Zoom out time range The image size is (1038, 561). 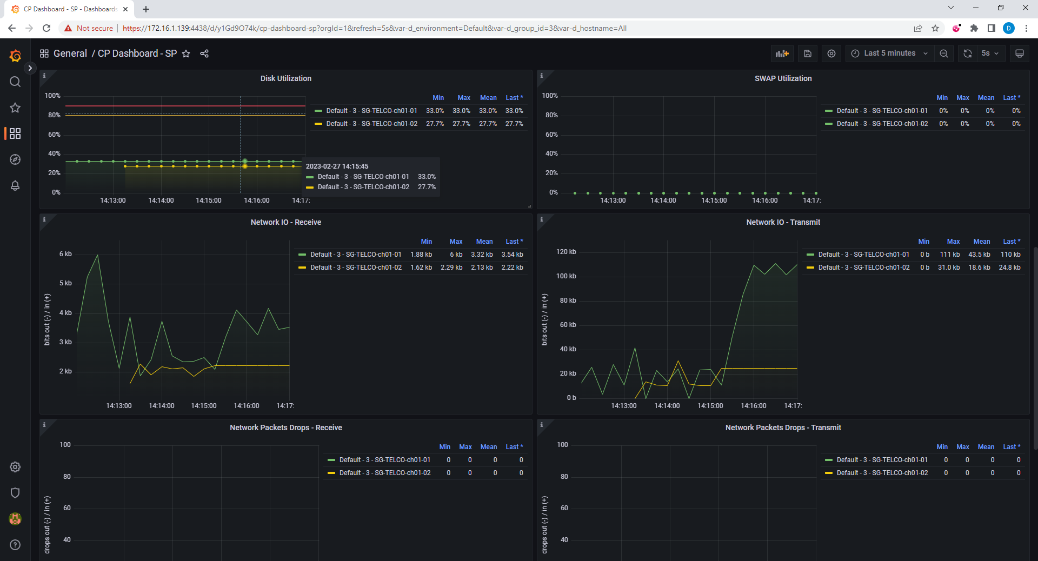(944, 54)
